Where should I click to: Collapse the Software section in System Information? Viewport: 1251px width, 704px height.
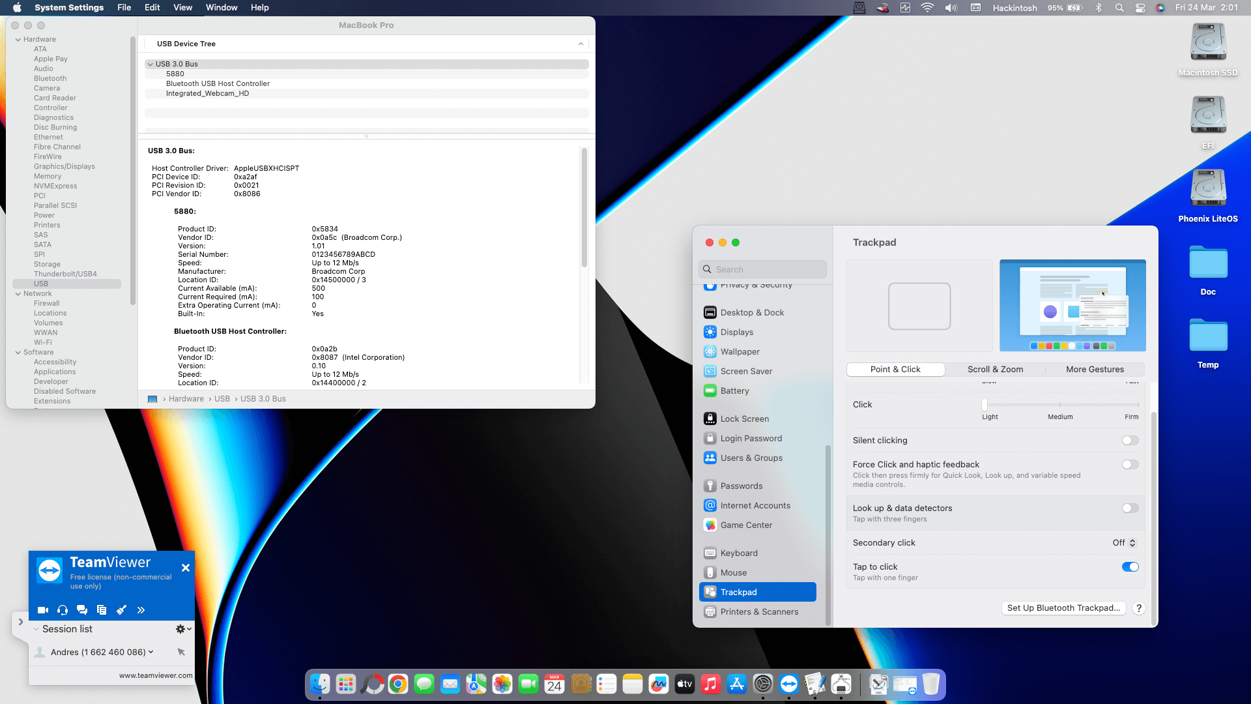pyautogui.click(x=18, y=353)
